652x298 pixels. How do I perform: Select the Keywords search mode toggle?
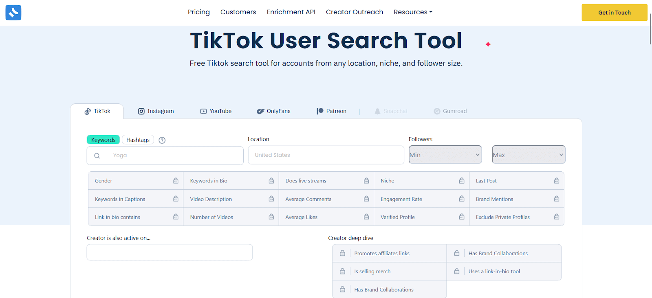point(103,140)
